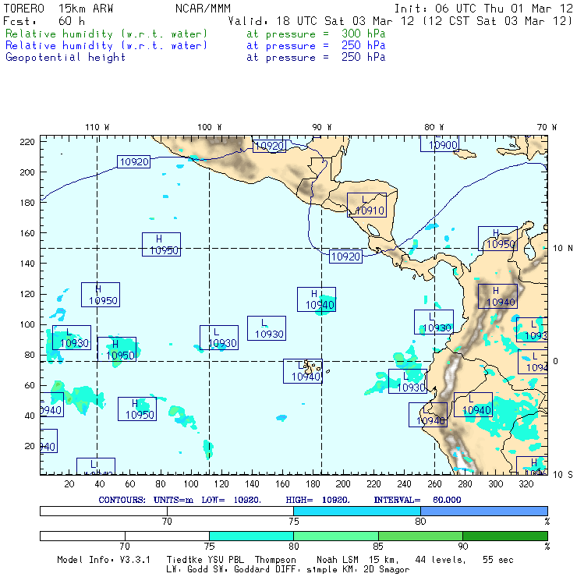Pick the dark green swatch above 90%
Screen dimensions: 577x577
504,536
